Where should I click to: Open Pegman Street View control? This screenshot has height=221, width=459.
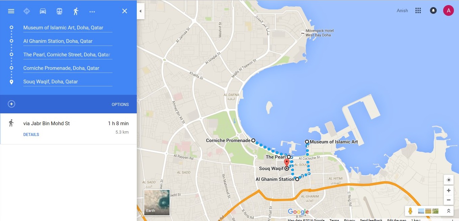[410, 211]
